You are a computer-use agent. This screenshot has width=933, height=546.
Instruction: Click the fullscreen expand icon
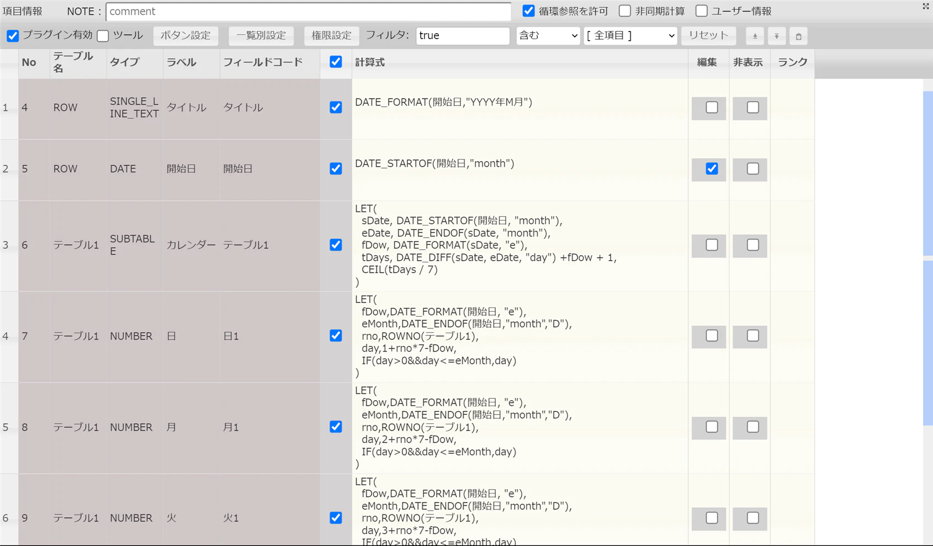[926, 6]
